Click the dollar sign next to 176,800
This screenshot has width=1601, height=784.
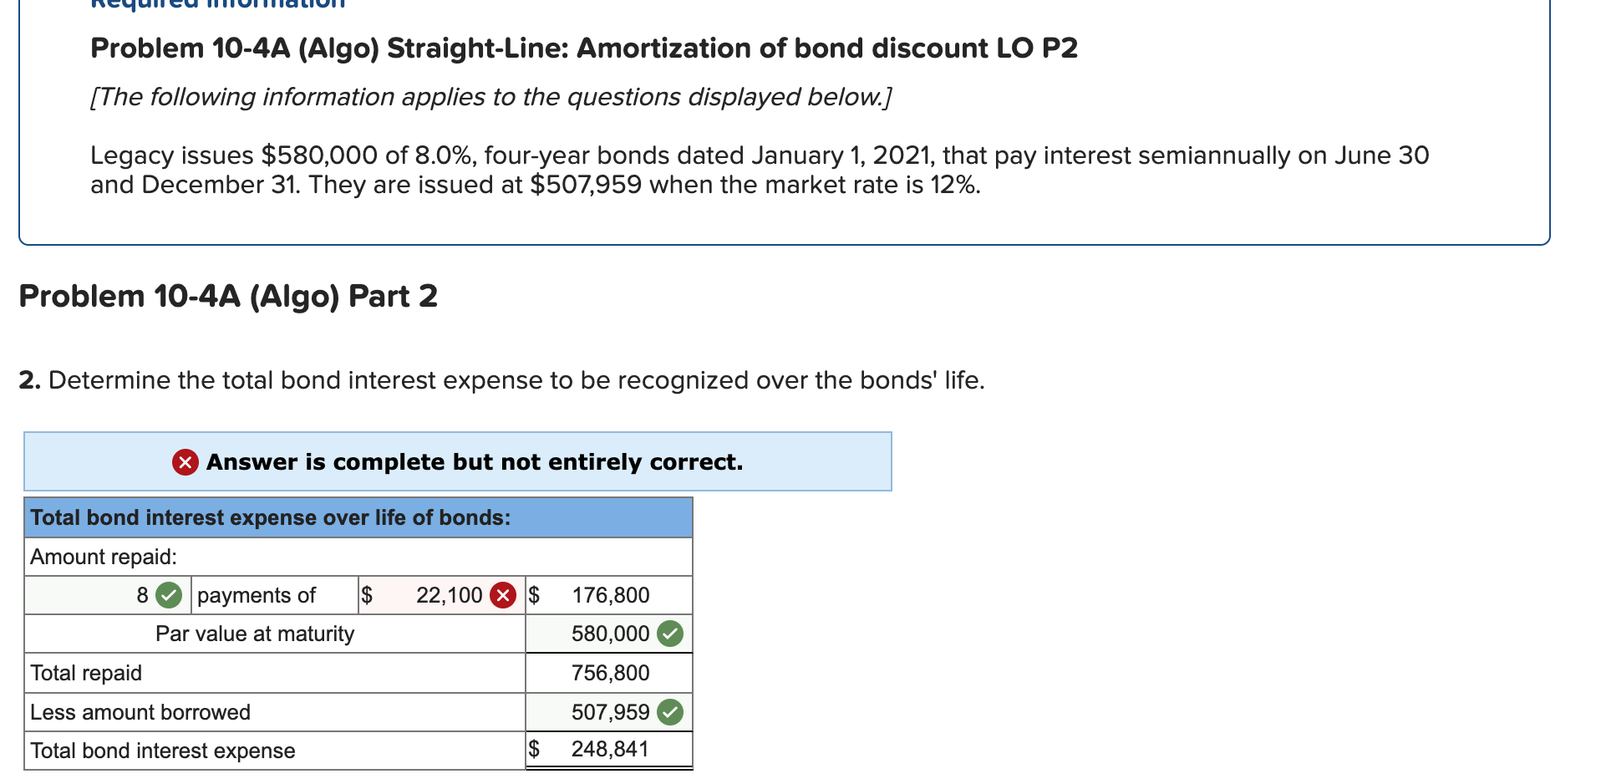pos(534,595)
